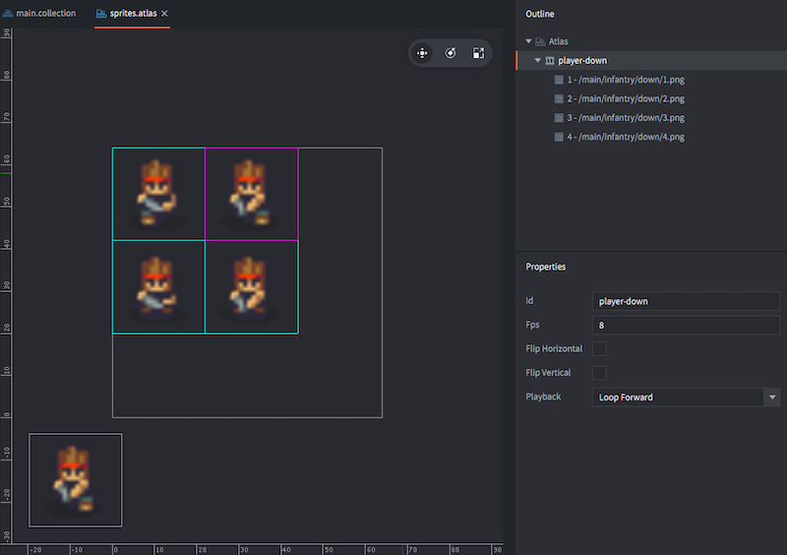The height and width of the screenshot is (555, 787).
Task: Focus the Fps field with value 8
Action: (686, 326)
